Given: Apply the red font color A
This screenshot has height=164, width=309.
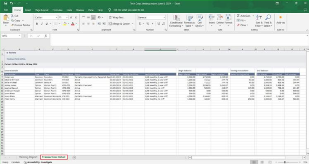Looking at the screenshot, I should 73,24.
